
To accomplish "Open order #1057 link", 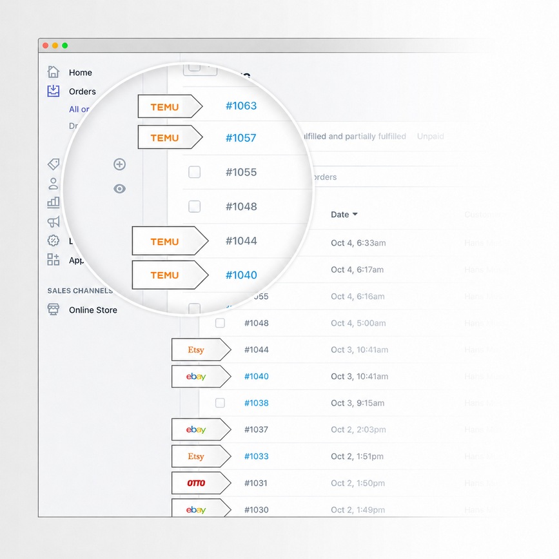I will (241, 137).
